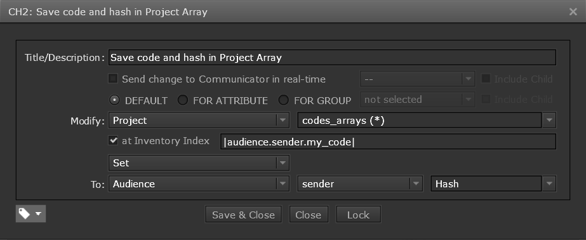This screenshot has width=586, height=240.
Task: Open the To Audience dropdown
Action: [x=199, y=184]
